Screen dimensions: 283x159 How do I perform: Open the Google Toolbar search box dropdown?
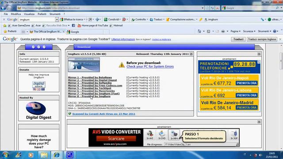click(x=57, y=19)
